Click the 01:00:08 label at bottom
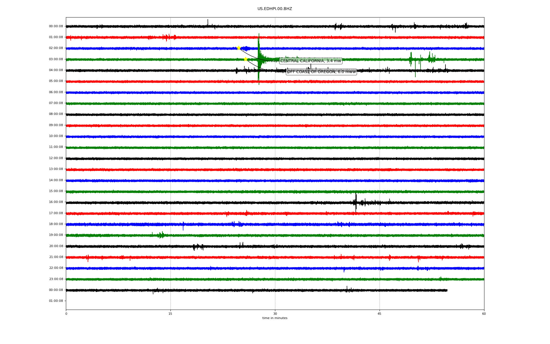550x344 pixels. (56, 301)
